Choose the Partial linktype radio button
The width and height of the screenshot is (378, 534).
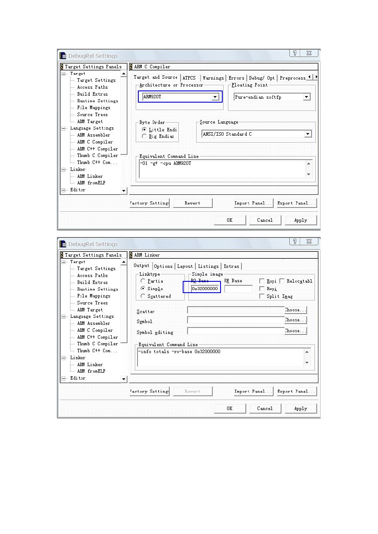[x=143, y=281]
